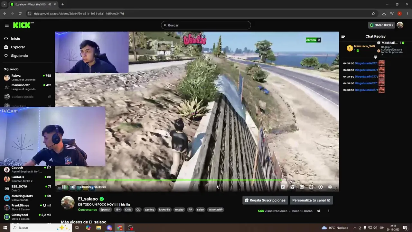
Task: Click the Conversando category link
Action: (87, 210)
